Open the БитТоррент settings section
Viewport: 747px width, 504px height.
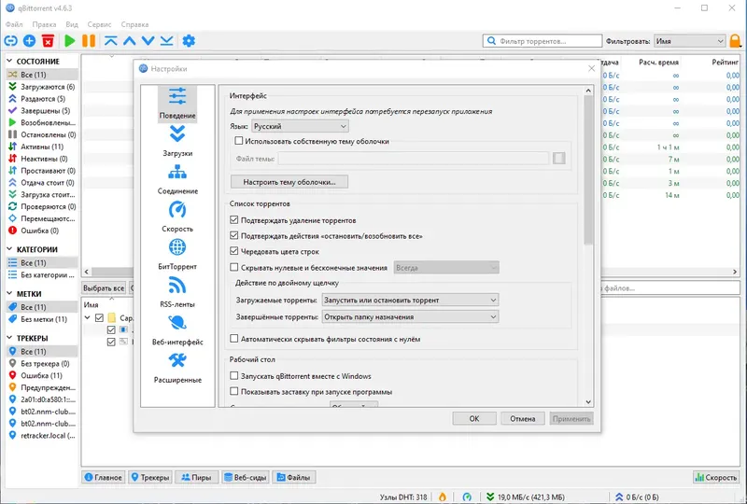click(x=177, y=255)
